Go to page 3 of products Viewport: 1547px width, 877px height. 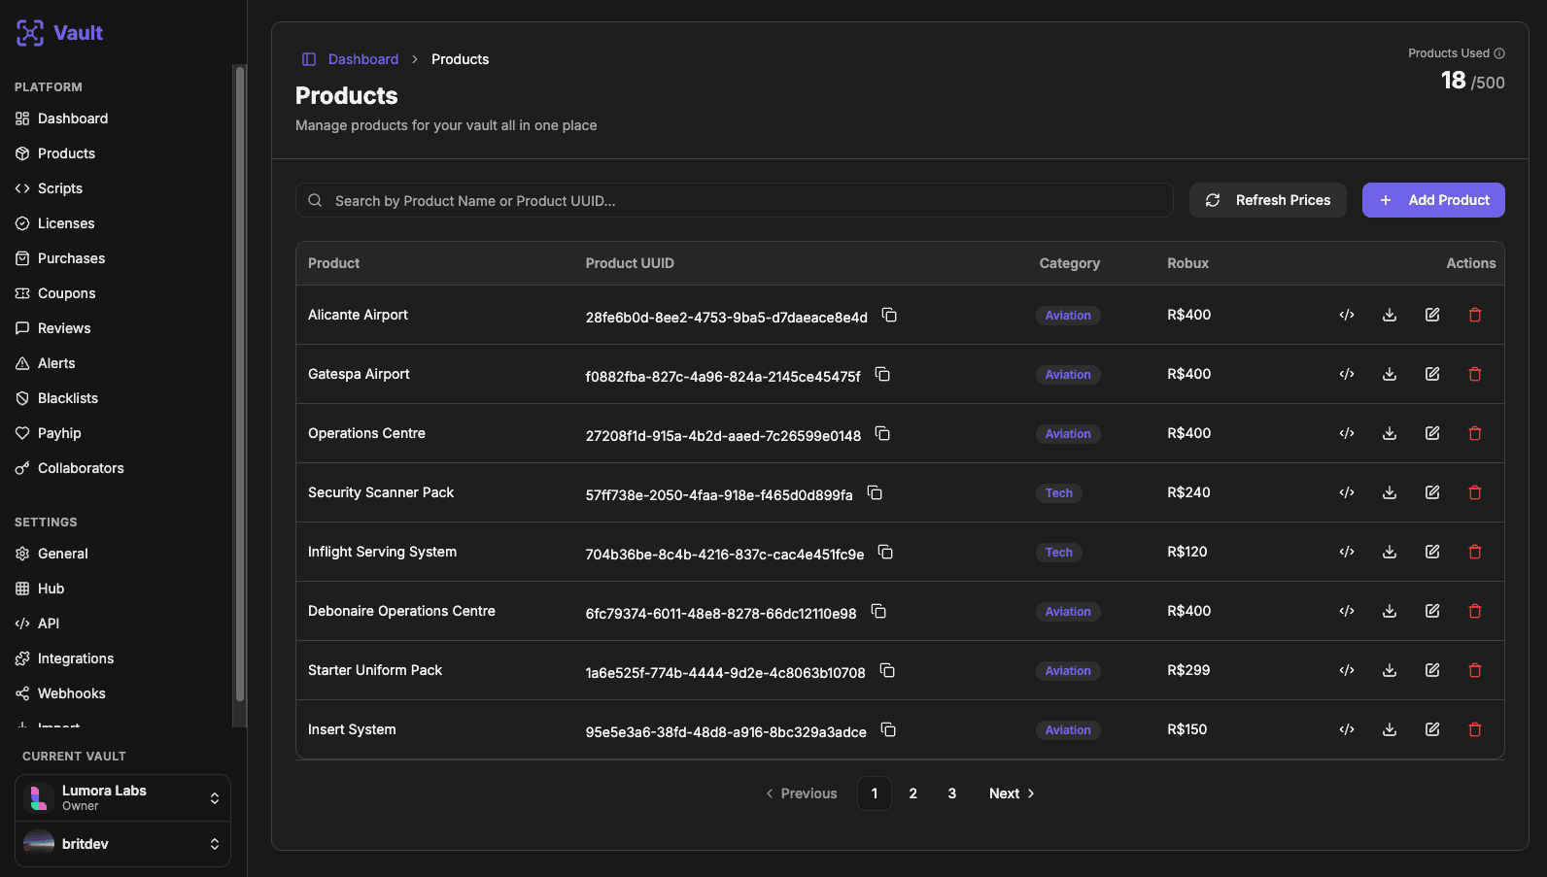coord(952,793)
